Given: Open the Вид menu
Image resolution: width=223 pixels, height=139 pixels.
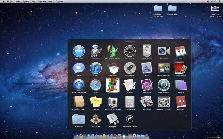Looking at the screenshot, I should pyautogui.click(x=33, y=1).
